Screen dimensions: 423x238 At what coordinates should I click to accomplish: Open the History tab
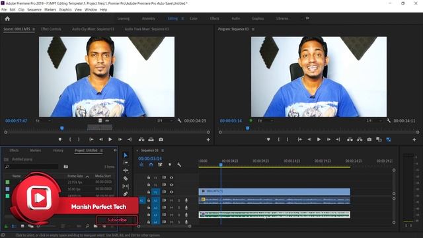pyautogui.click(x=58, y=150)
